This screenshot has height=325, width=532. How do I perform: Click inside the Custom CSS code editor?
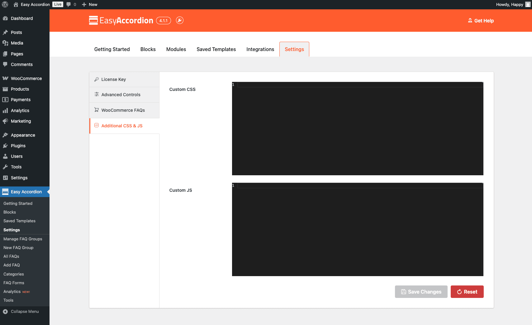[x=358, y=129]
